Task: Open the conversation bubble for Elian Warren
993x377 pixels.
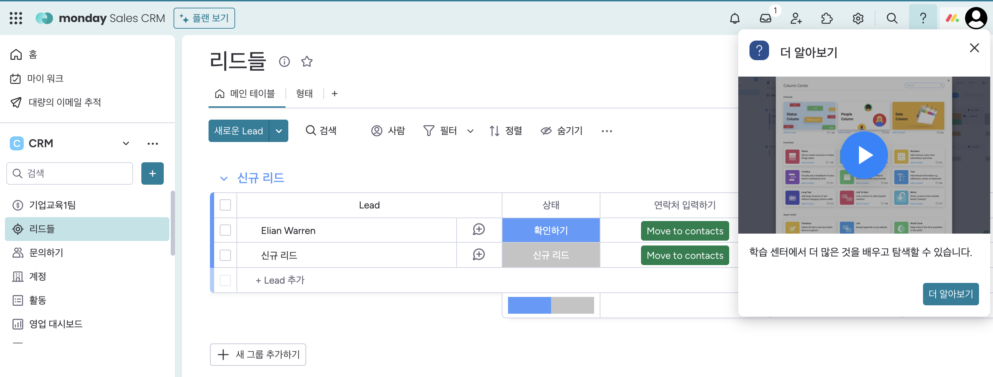Action: [x=479, y=230]
